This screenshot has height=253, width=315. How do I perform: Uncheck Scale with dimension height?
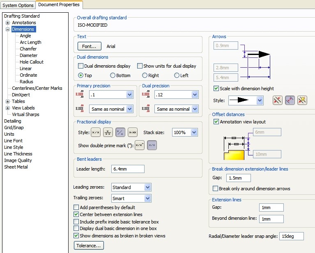tap(216, 88)
